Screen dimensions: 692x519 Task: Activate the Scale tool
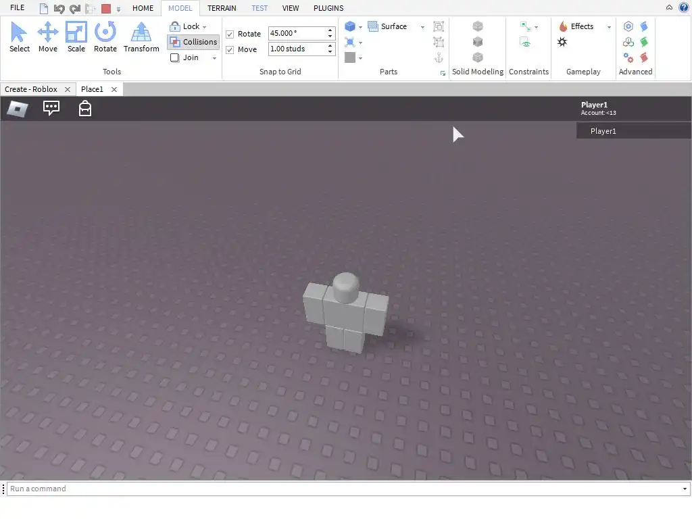(76, 37)
